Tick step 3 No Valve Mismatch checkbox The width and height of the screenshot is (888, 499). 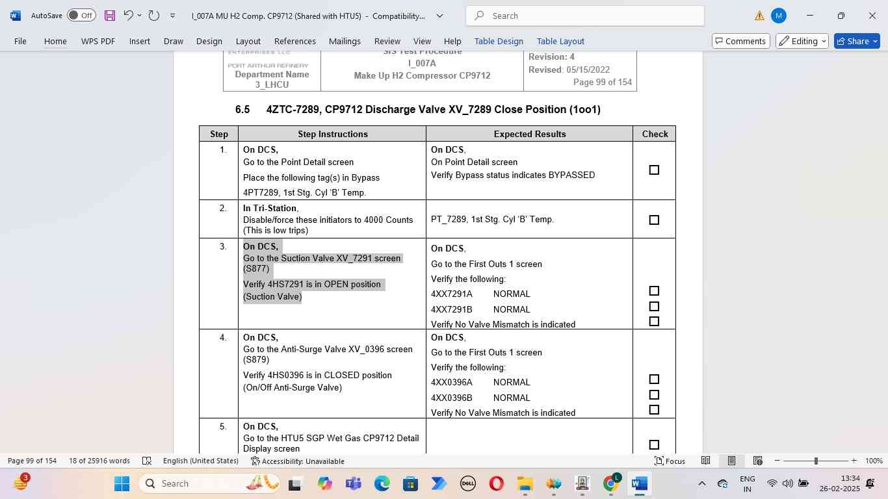[x=654, y=322]
